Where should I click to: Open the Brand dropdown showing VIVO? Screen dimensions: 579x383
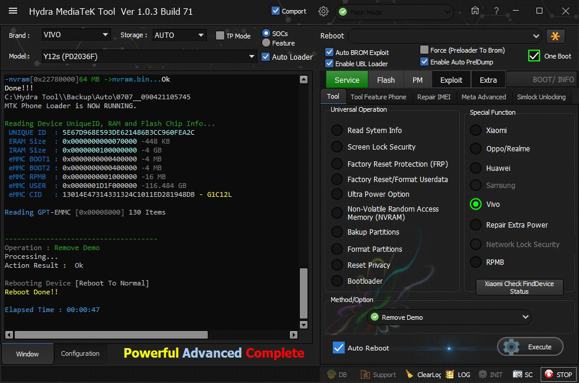pyautogui.click(x=76, y=35)
